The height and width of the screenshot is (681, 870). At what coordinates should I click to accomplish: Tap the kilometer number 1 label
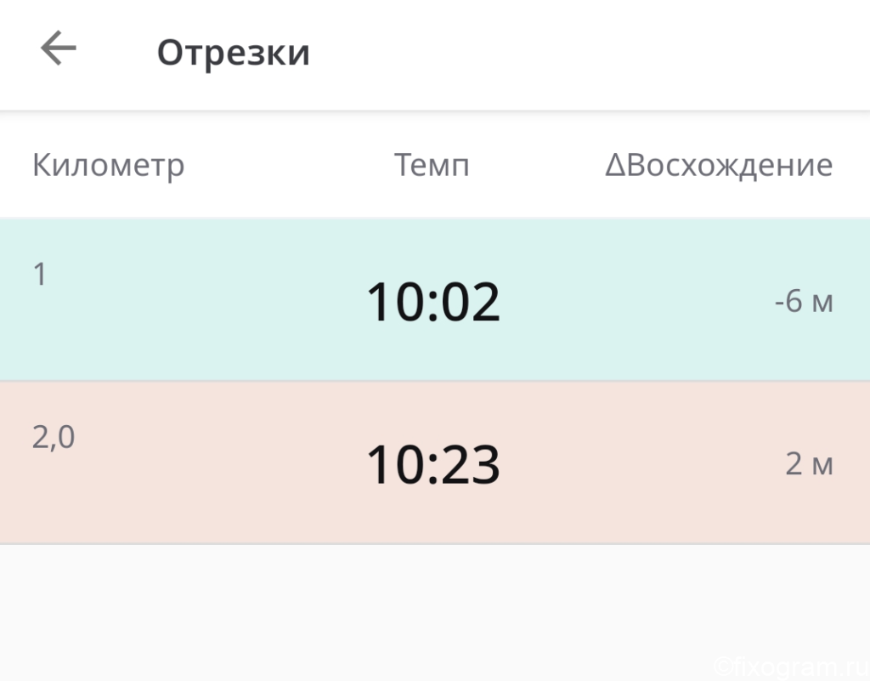(x=39, y=274)
